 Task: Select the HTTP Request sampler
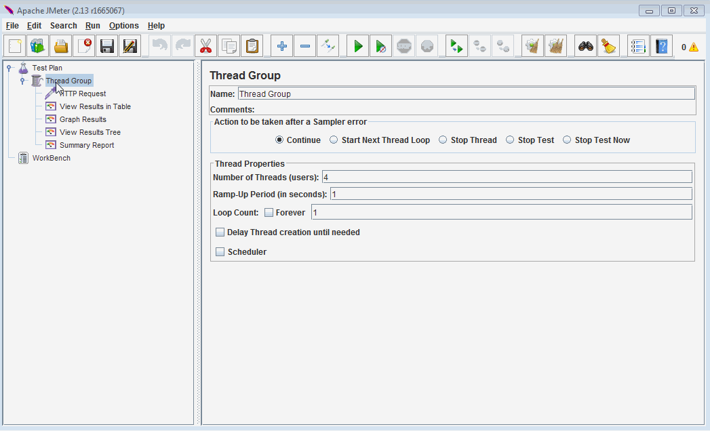pos(83,94)
